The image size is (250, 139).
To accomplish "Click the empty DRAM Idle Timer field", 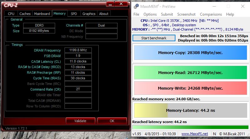I will pos(78,95).
